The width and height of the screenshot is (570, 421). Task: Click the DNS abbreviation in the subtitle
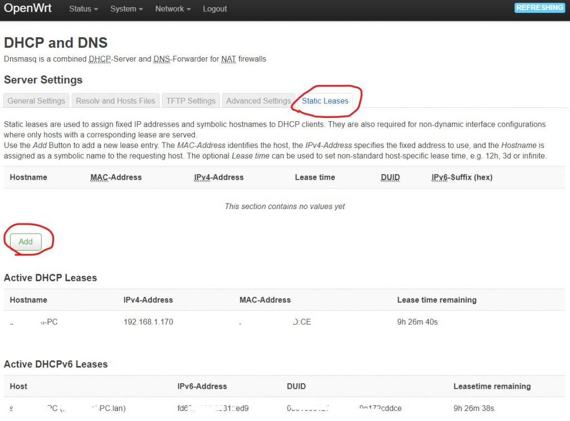click(x=161, y=59)
